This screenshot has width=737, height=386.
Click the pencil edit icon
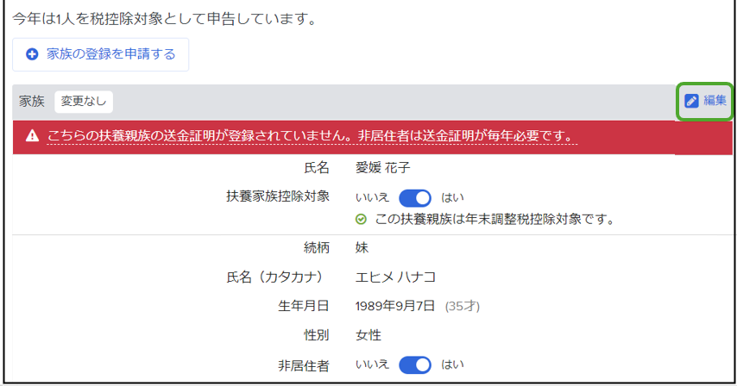[691, 101]
